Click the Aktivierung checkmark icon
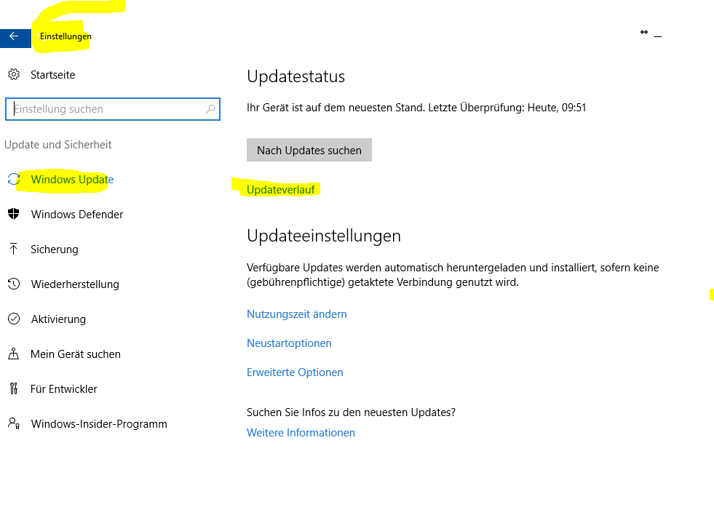Image resolution: width=714 pixels, height=507 pixels. click(14, 319)
